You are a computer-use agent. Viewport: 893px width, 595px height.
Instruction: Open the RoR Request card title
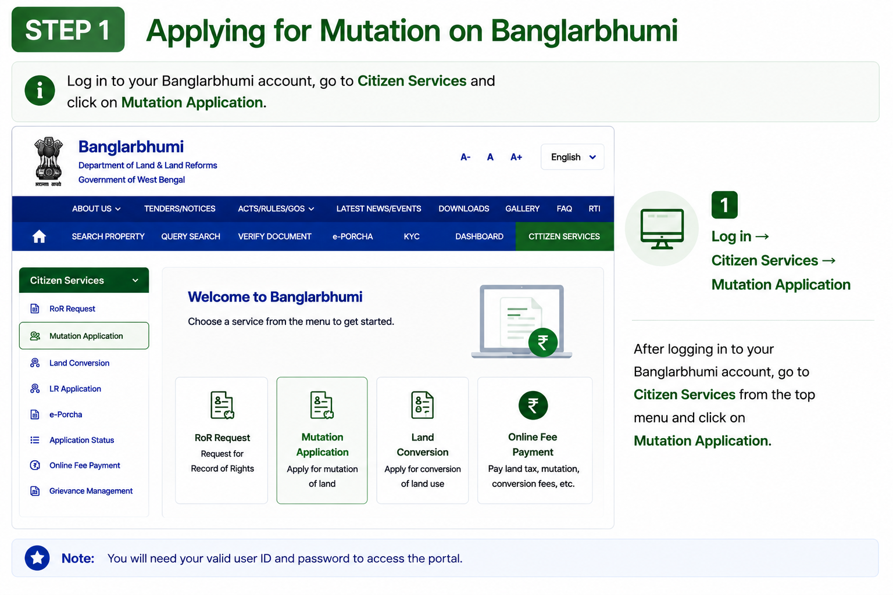pos(222,438)
